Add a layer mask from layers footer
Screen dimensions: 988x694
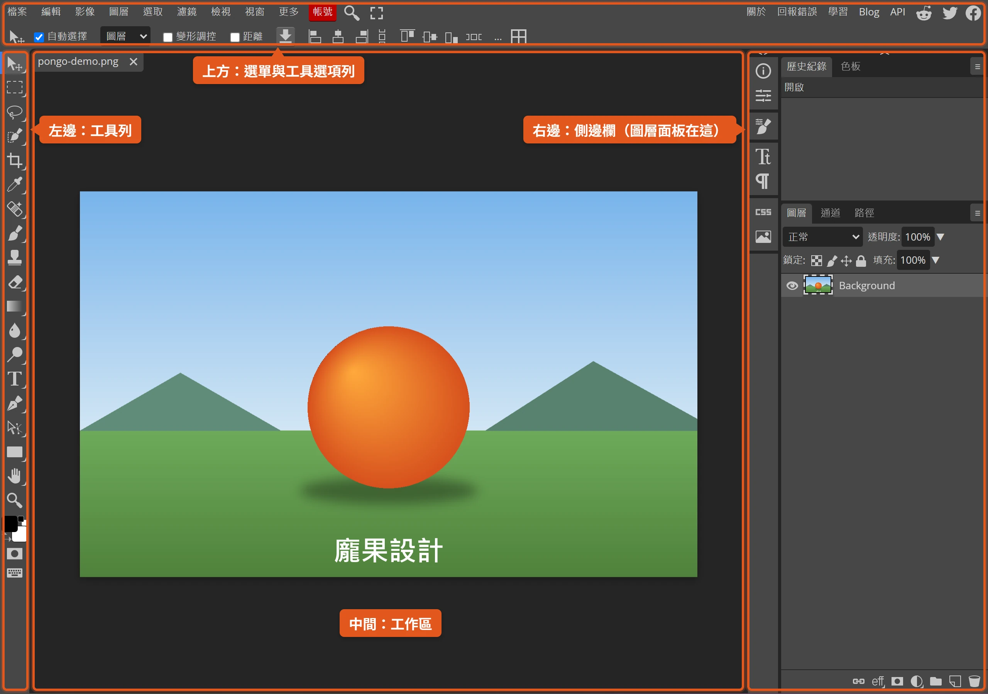coord(897,682)
